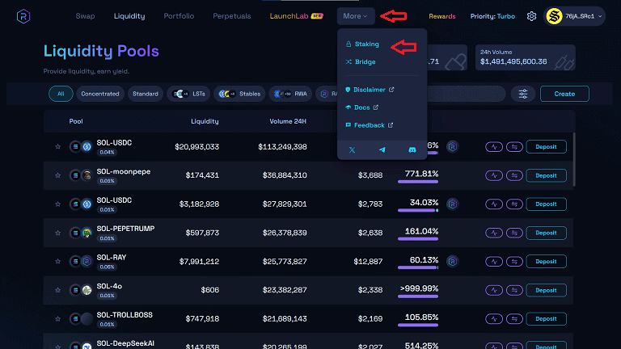
Task: Sort by the Liquidity column header
Action: (x=205, y=121)
